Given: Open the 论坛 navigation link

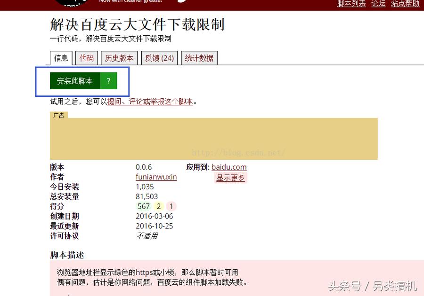Looking at the screenshot, I should (x=378, y=4).
